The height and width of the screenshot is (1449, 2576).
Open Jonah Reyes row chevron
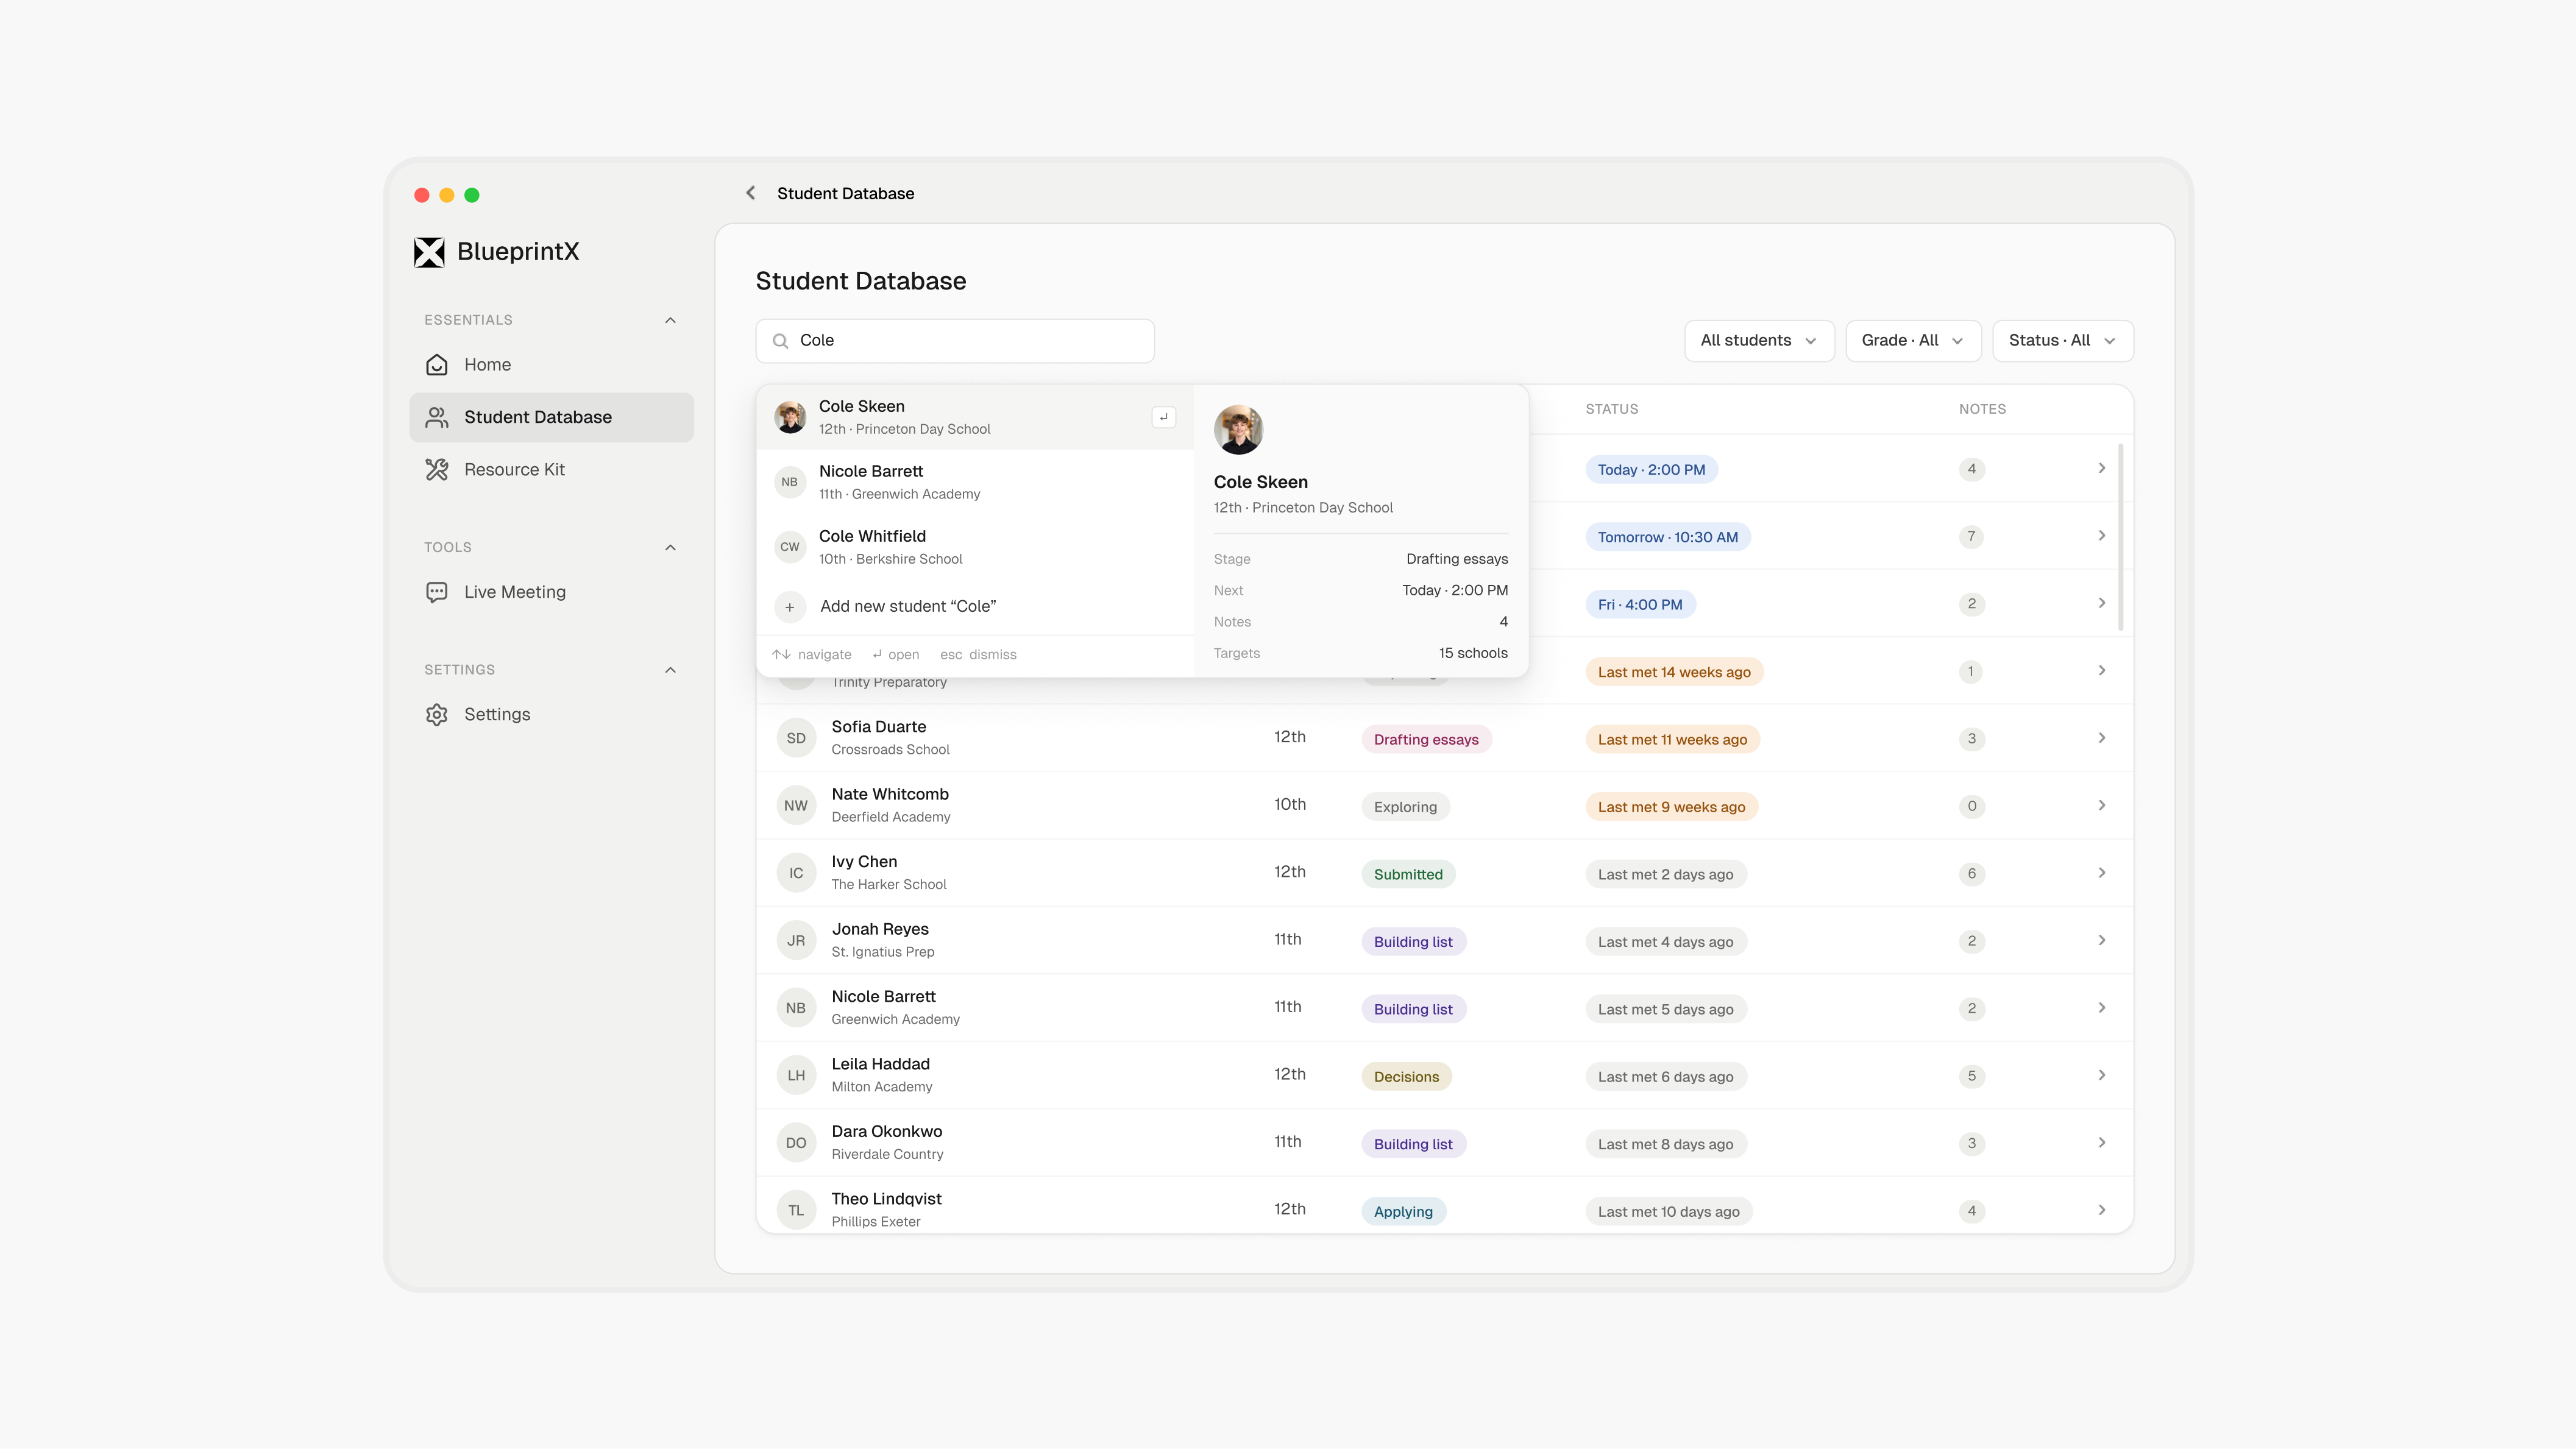tap(2102, 941)
